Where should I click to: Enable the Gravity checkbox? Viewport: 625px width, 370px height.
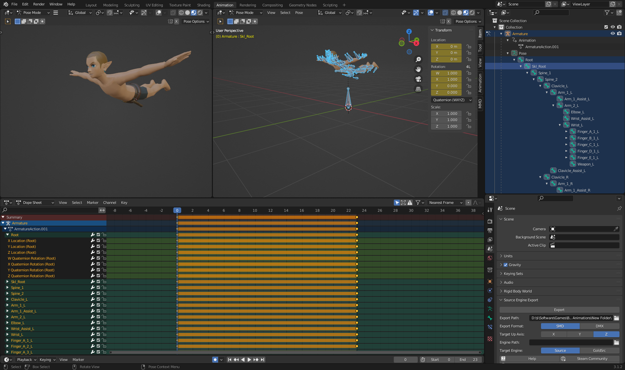(x=505, y=265)
